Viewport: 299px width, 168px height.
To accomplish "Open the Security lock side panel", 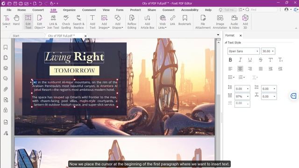I will 6,110.
